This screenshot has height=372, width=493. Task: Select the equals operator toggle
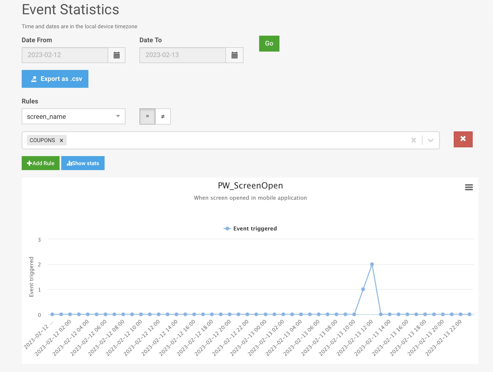click(x=147, y=117)
